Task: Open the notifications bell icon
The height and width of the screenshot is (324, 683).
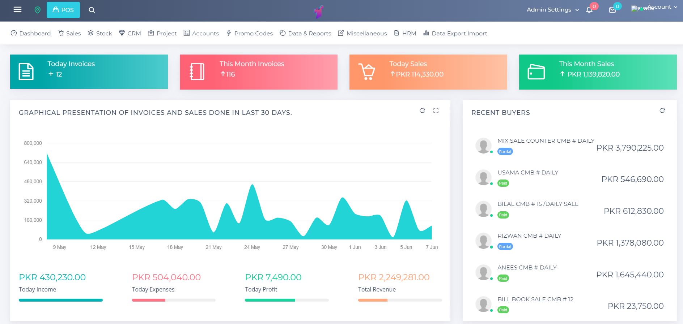Action: [x=589, y=10]
